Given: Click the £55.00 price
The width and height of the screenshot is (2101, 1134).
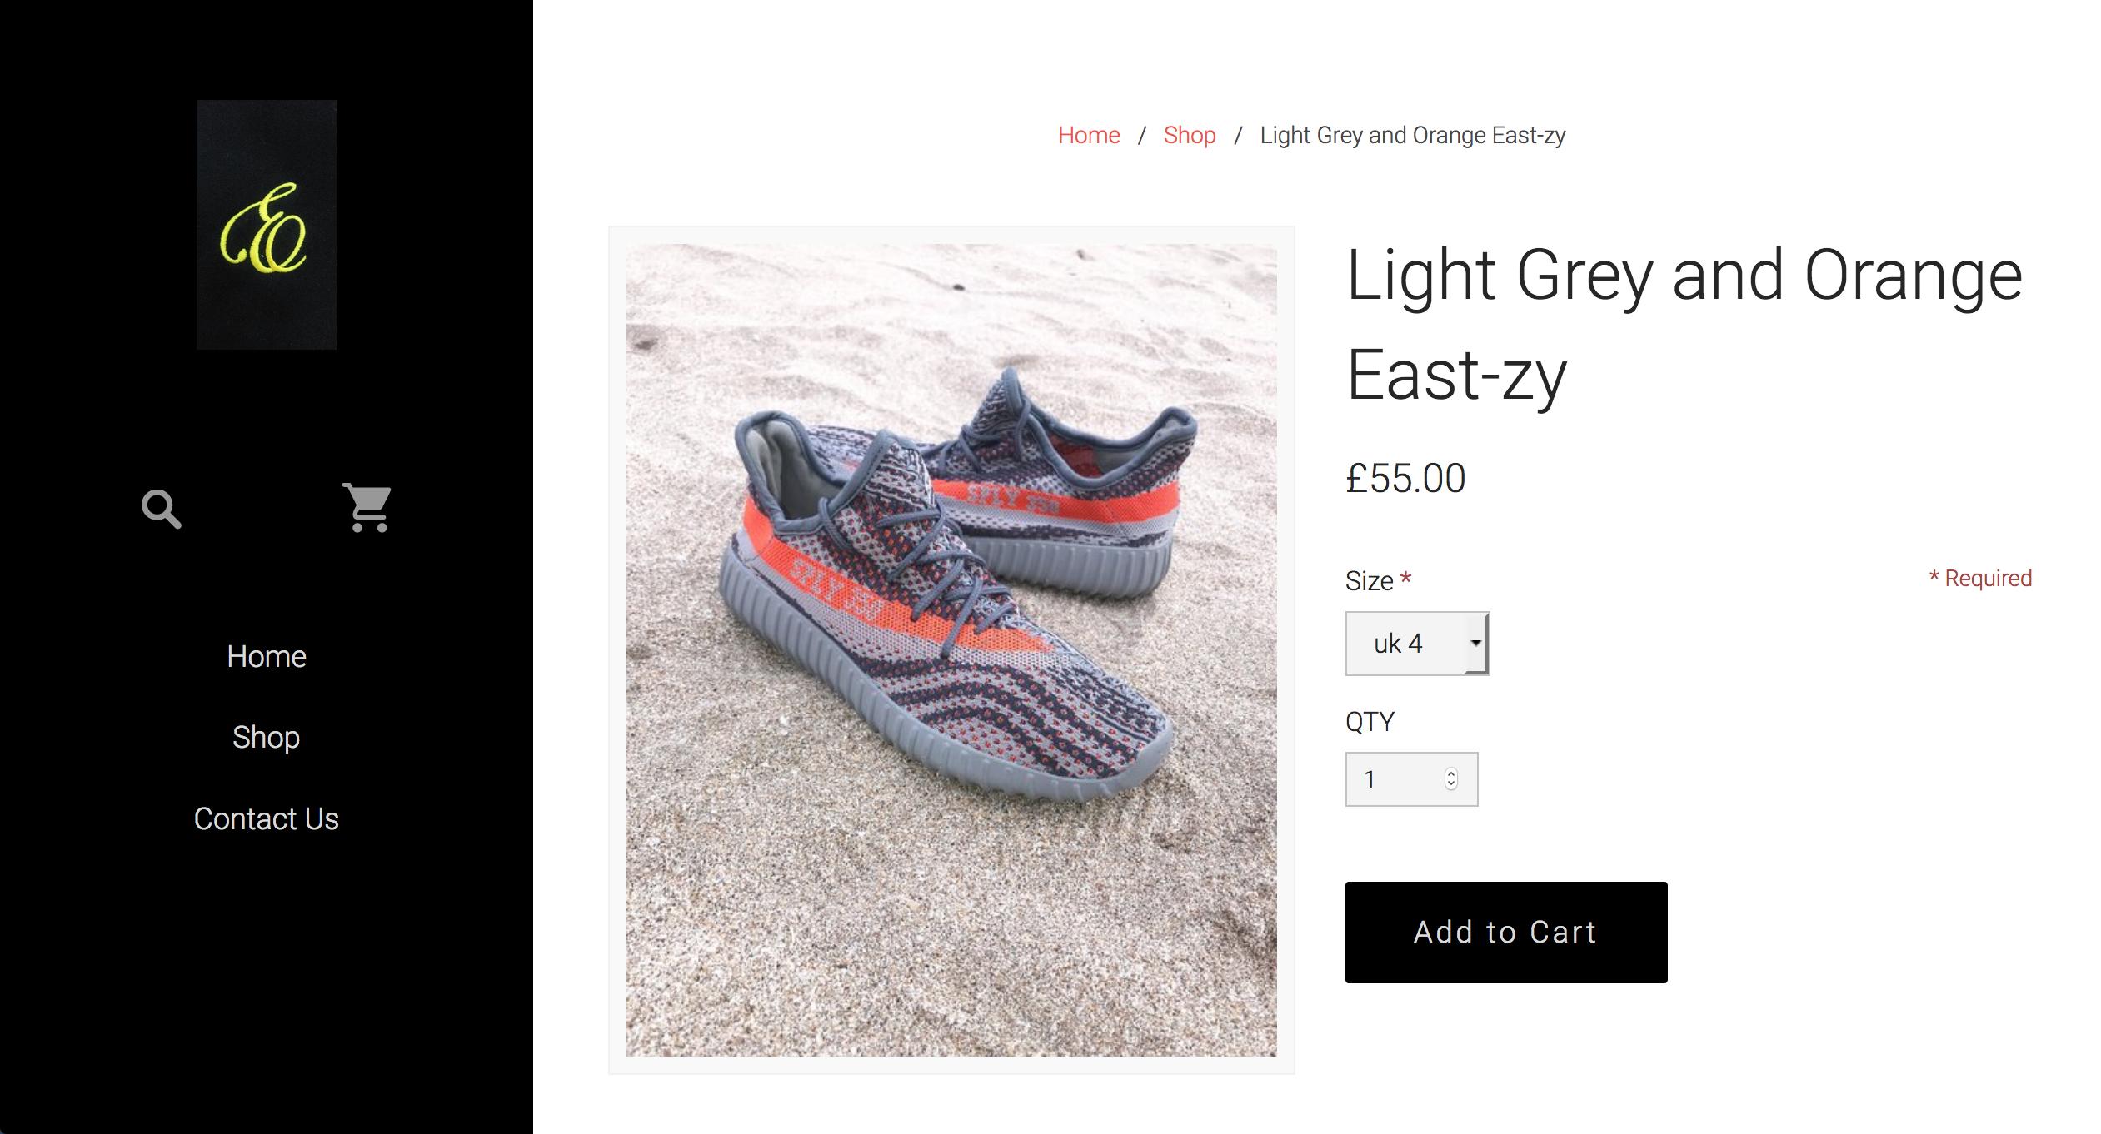Looking at the screenshot, I should pyautogui.click(x=1405, y=479).
